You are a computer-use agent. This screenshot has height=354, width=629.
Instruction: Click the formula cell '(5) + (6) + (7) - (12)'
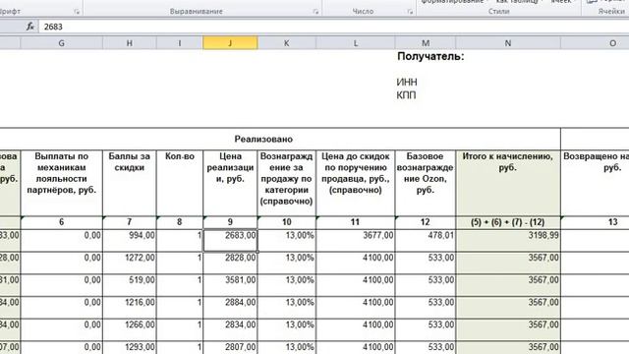pos(508,222)
